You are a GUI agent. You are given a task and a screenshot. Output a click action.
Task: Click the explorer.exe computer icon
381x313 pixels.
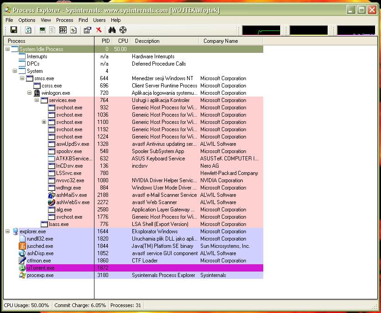point(15,231)
